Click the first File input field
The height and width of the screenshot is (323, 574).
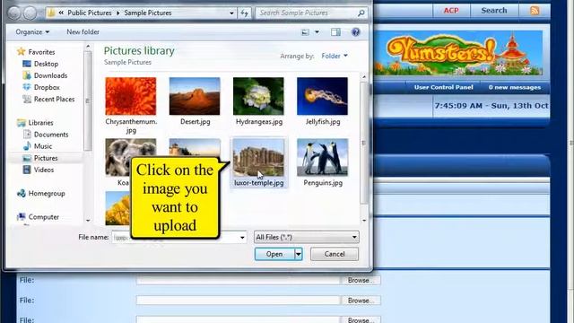pyautogui.click(x=239, y=280)
